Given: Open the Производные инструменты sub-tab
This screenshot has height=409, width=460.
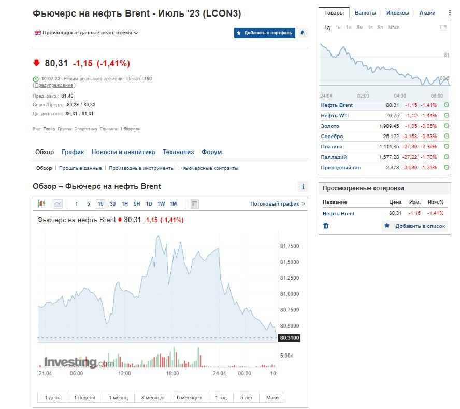Looking at the screenshot, I should (x=141, y=168).
